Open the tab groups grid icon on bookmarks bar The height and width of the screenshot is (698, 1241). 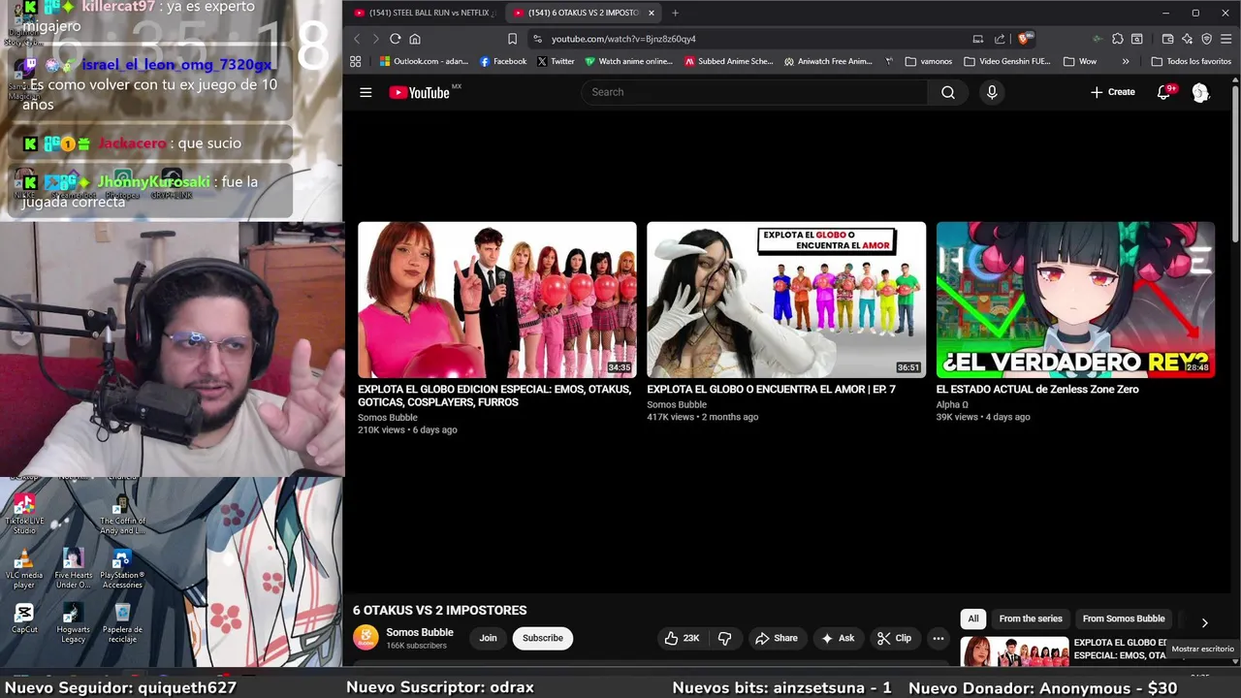[x=356, y=61]
